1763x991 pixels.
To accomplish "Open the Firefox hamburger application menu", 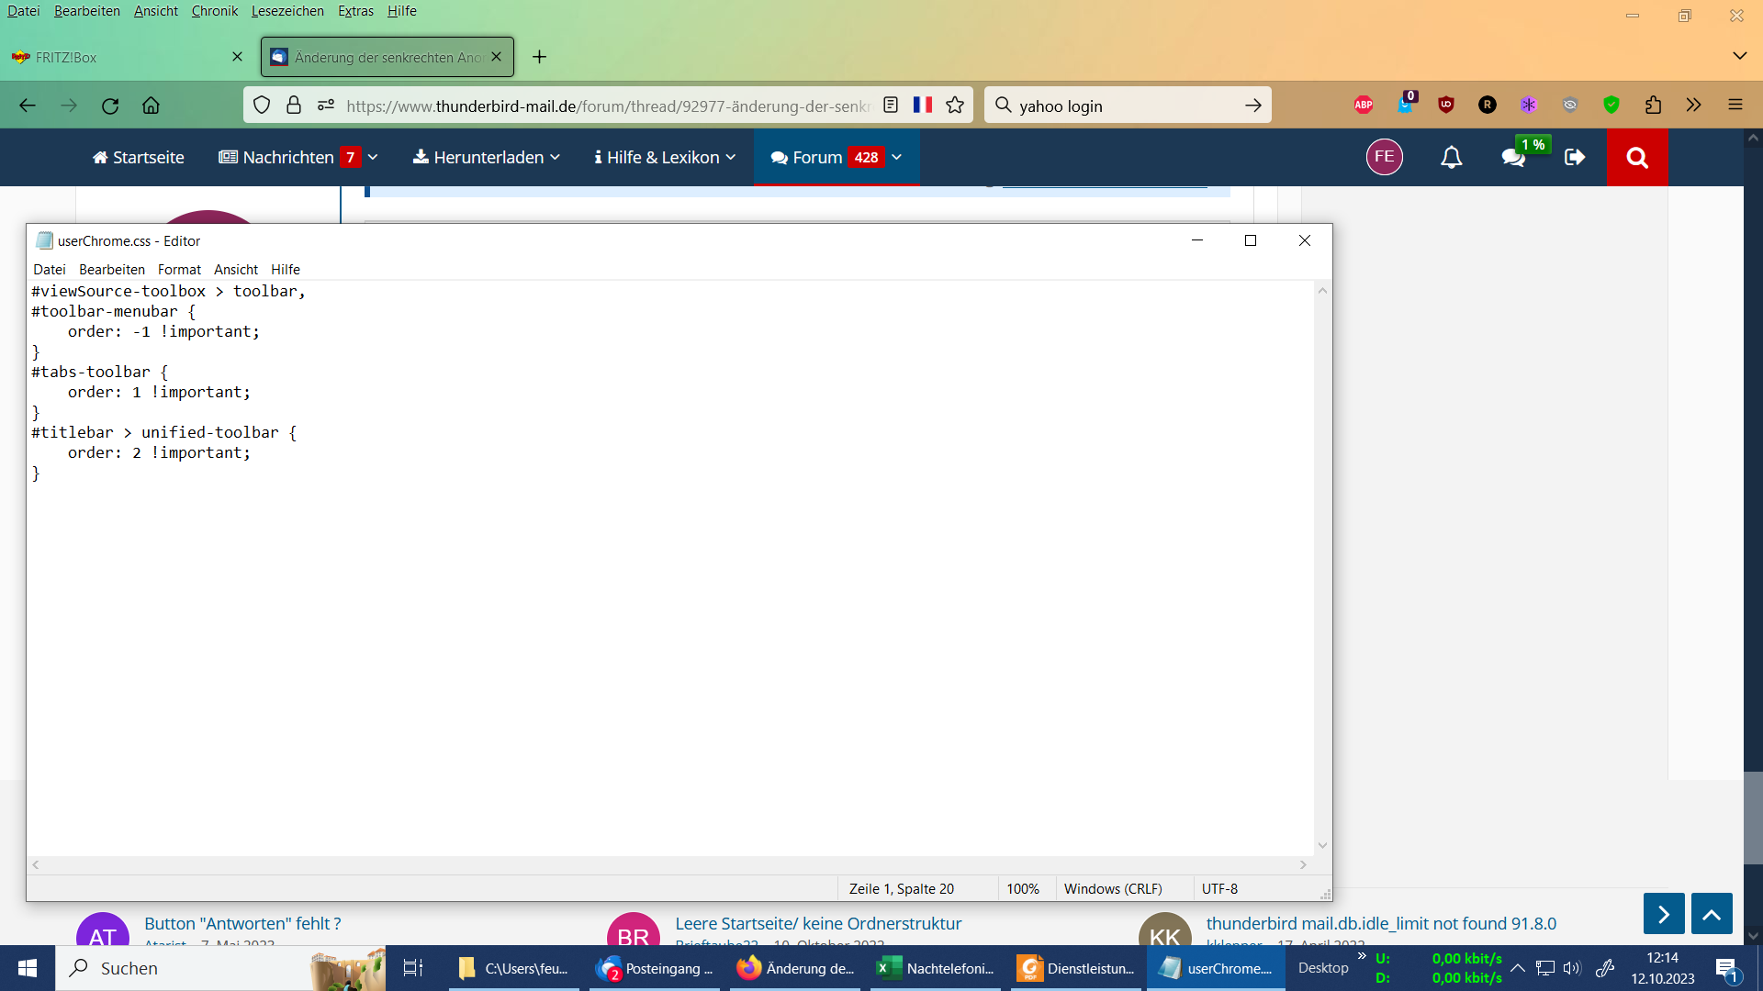I will (1735, 105).
